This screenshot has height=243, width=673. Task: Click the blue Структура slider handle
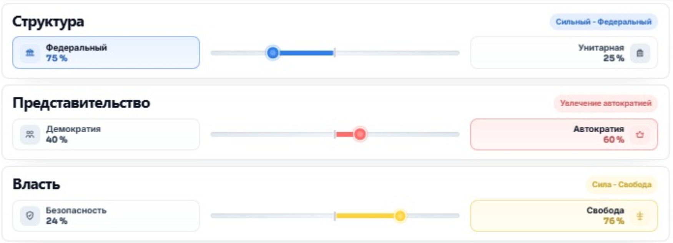point(273,53)
